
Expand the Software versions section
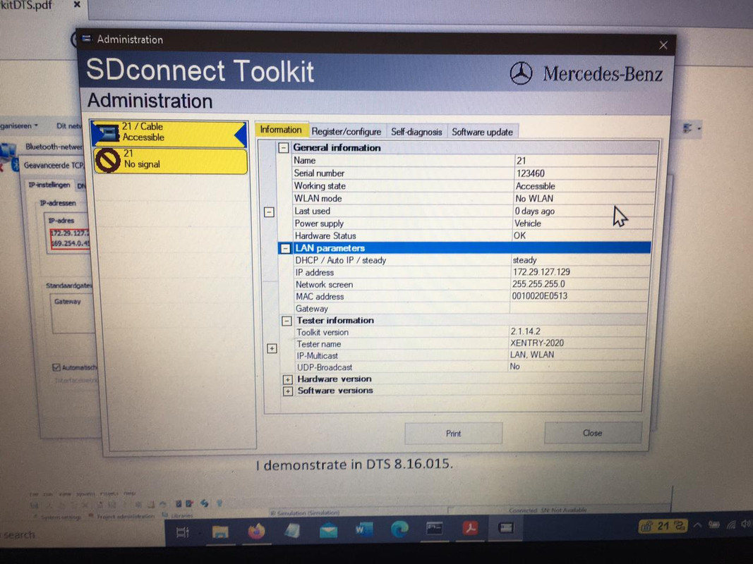coord(288,391)
